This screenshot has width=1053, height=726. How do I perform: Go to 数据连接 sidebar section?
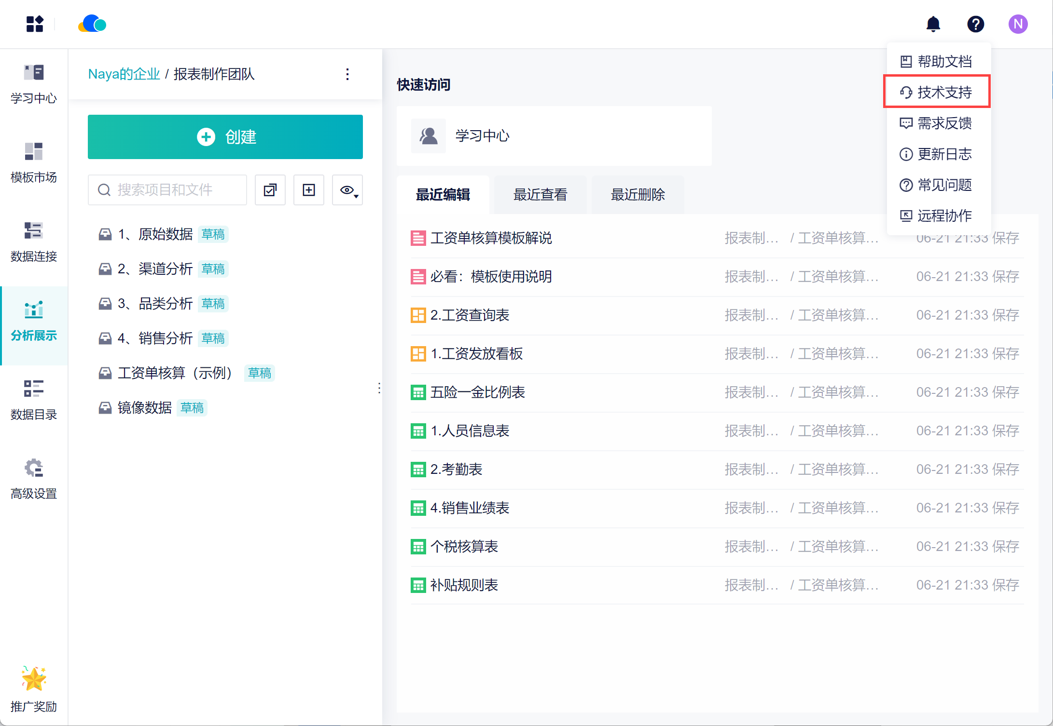(x=34, y=242)
